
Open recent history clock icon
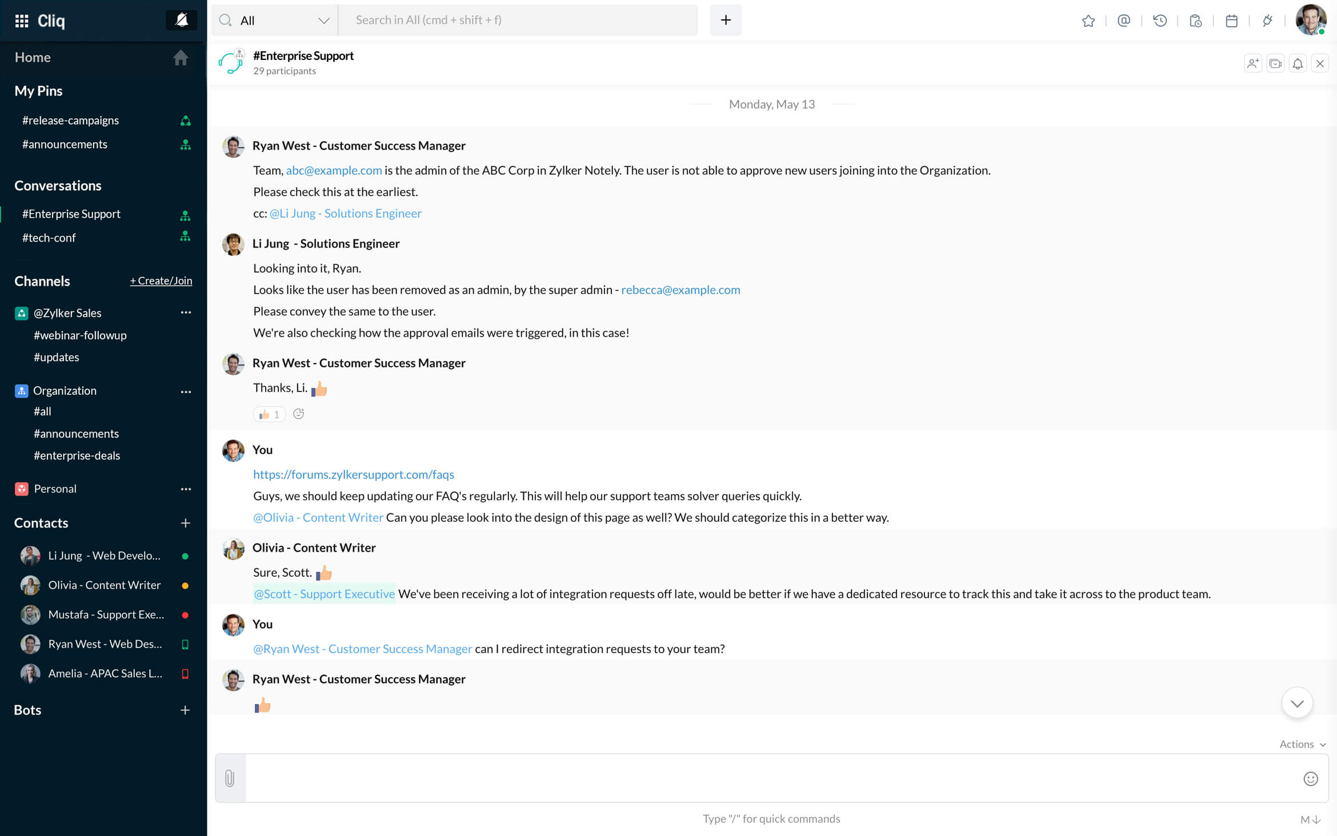(1159, 21)
